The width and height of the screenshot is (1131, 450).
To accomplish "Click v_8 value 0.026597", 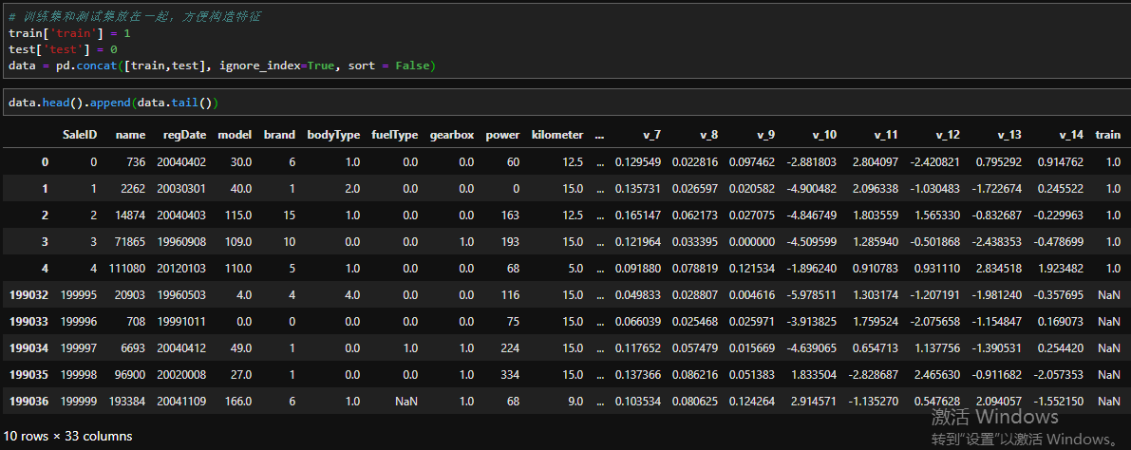I will [x=695, y=188].
